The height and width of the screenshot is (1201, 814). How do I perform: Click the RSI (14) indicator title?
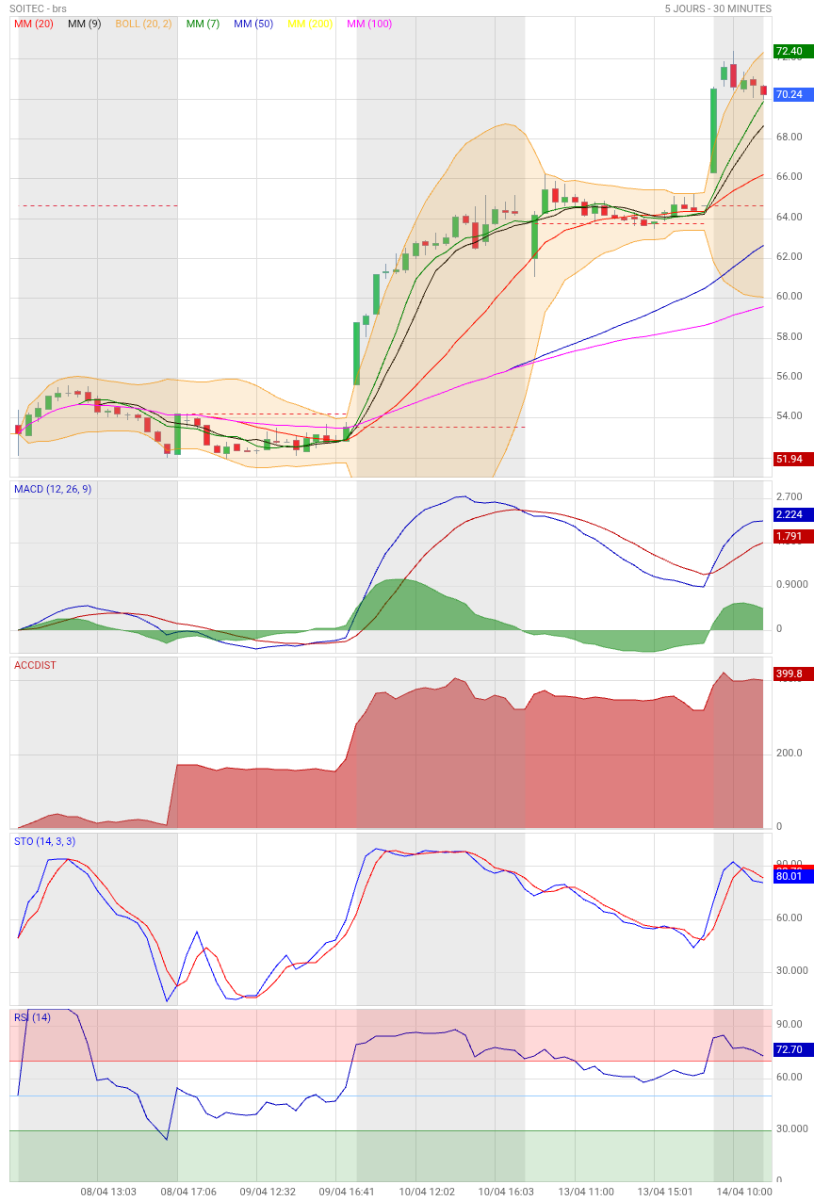[32, 1017]
